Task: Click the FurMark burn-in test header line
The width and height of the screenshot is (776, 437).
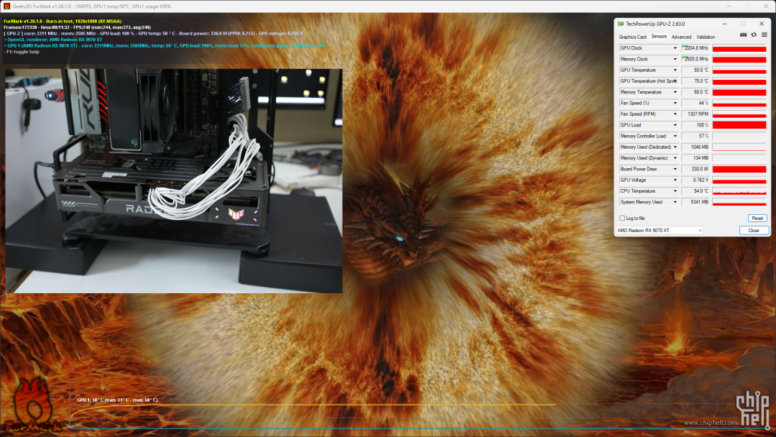Action: point(63,22)
